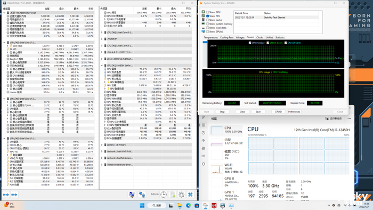Expand S.M.A.R.T. SSSTC group

point(102,52)
